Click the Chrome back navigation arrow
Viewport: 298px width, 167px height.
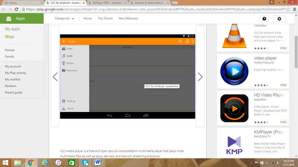coord(4,9)
